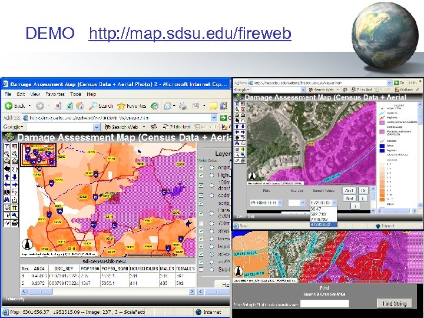This screenshot has height=318, width=424.
Task: Select the Select by Rectangle tool
Action: click(7, 216)
